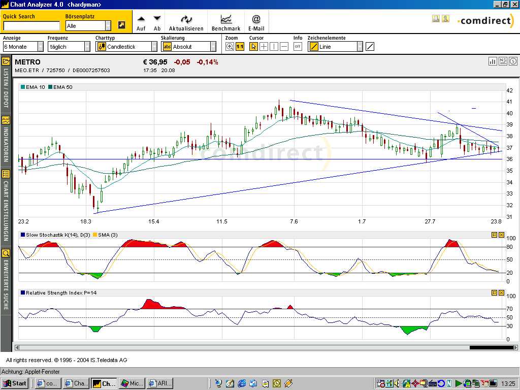Image resolution: width=520 pixels, height=390 pixels.
Task: Click the Start button in taskbar
Action: point(15,383)
